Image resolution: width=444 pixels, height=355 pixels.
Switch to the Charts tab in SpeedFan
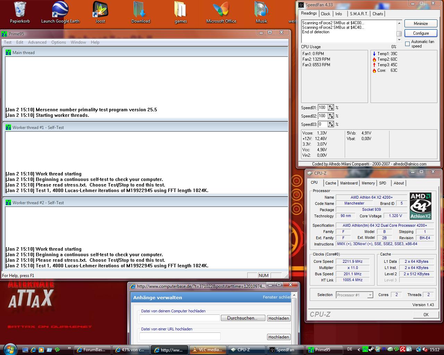pos(378,14)
